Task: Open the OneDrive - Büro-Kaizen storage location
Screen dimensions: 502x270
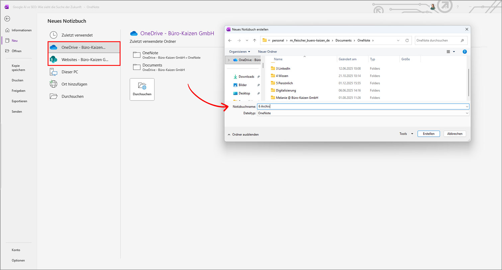Action: point(84,47)
